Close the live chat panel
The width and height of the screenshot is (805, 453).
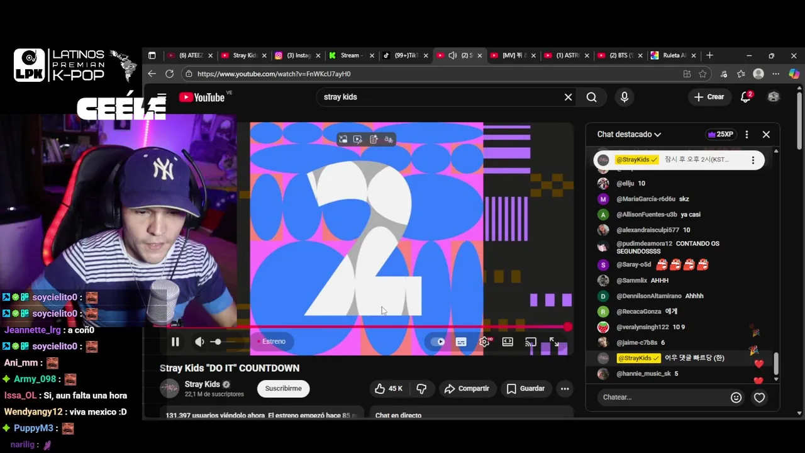pos(766,135)
